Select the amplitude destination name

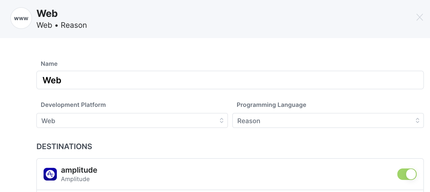(79, 170)
